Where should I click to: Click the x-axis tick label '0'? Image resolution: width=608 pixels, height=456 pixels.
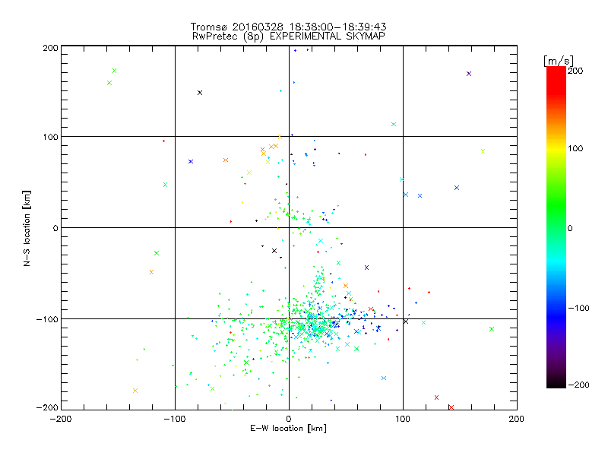[289, 419]
